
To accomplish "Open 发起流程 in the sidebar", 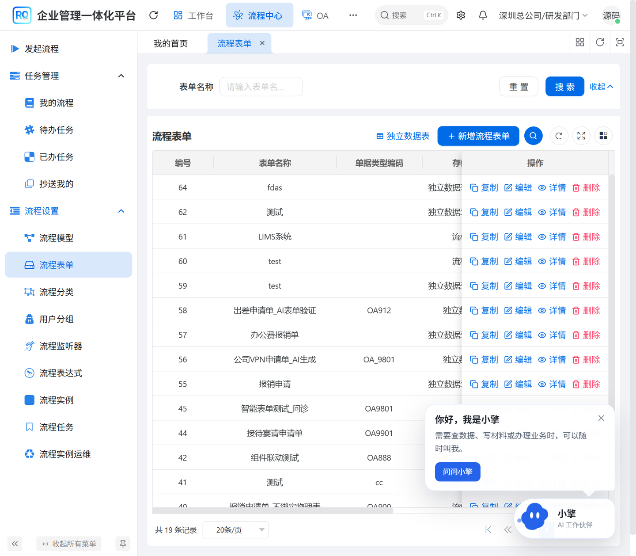I will [68, 49].
